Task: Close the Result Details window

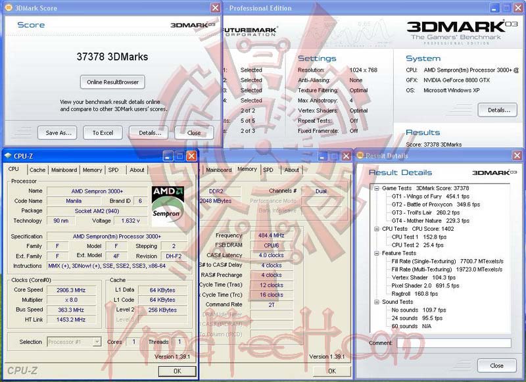Action: [x=517, y=155]
